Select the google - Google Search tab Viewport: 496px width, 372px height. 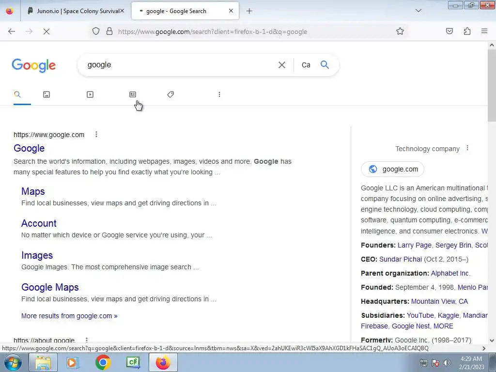[x=185, y=11]
